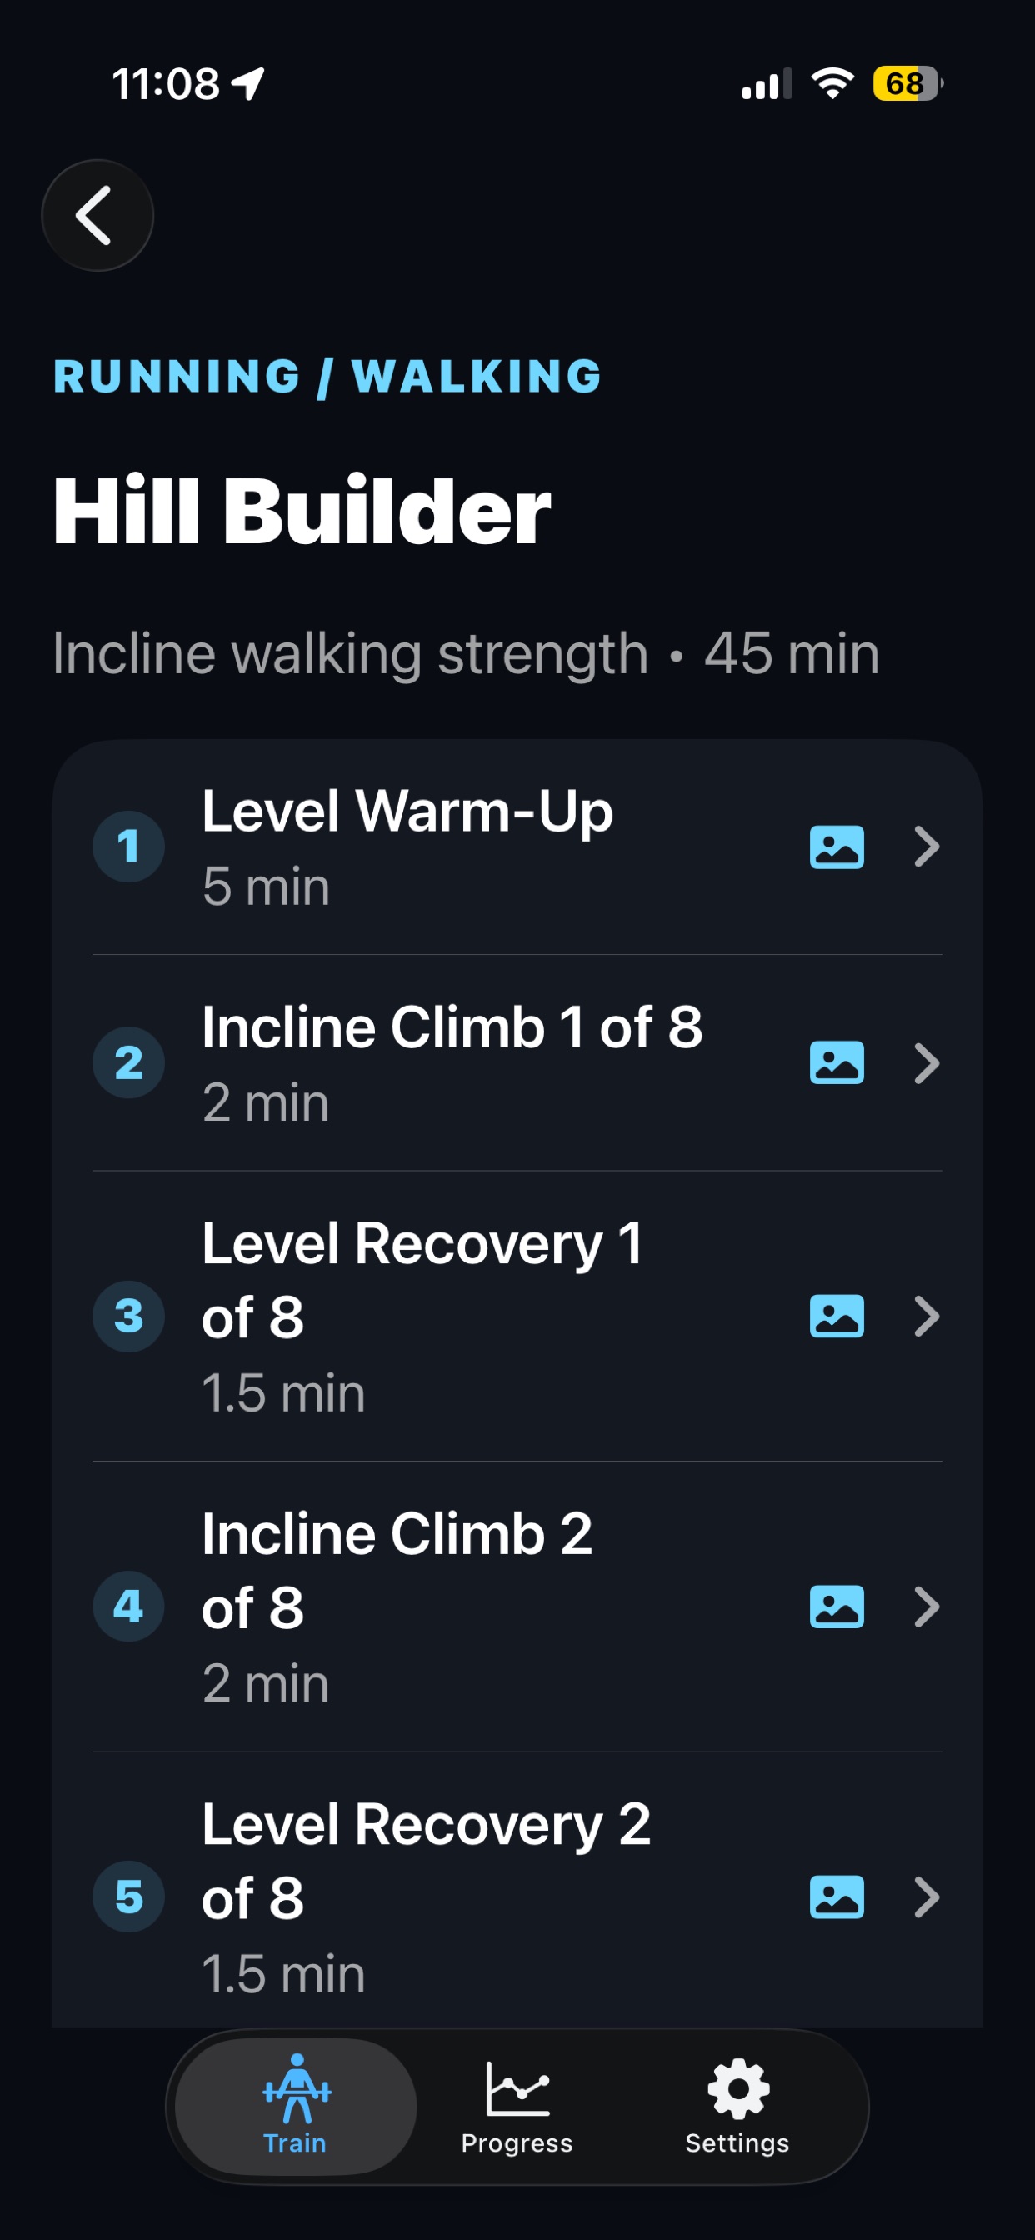View image for Level Recovery 2 of 8
Viewport: 1035px width, 2240px height.
point(837,1897)
